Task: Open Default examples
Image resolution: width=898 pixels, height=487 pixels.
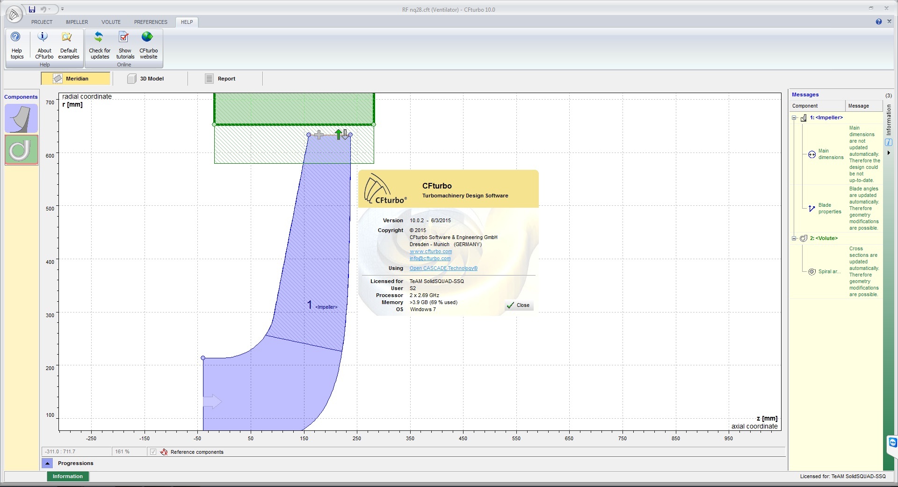Action: (x=69, y=45)
